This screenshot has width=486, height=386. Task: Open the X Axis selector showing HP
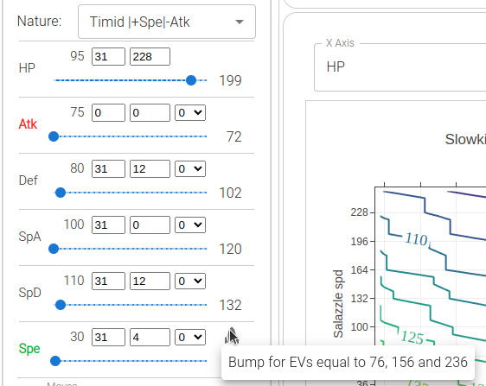tap(400, 67)
